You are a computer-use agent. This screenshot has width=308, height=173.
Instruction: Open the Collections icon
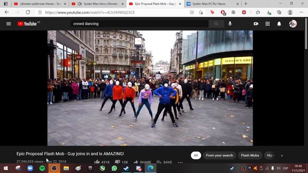(279, 12)
